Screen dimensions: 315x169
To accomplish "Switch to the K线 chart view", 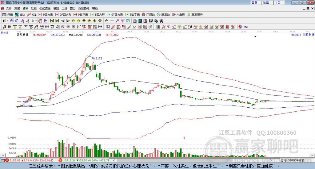I will point(32,15).
